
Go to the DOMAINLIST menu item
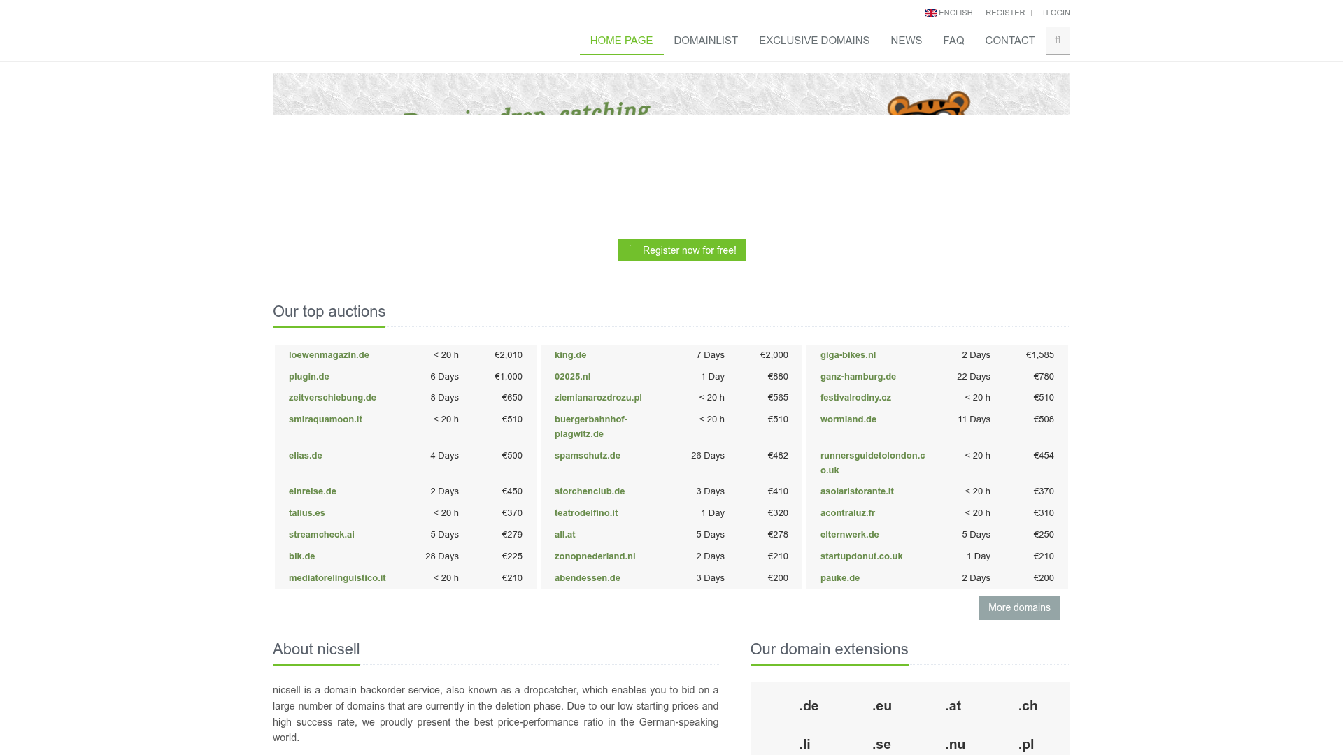coord(706,41)
